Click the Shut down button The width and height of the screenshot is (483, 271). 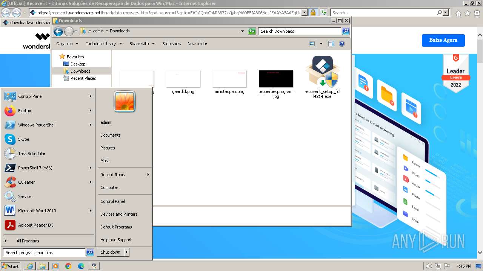(111, 252)
